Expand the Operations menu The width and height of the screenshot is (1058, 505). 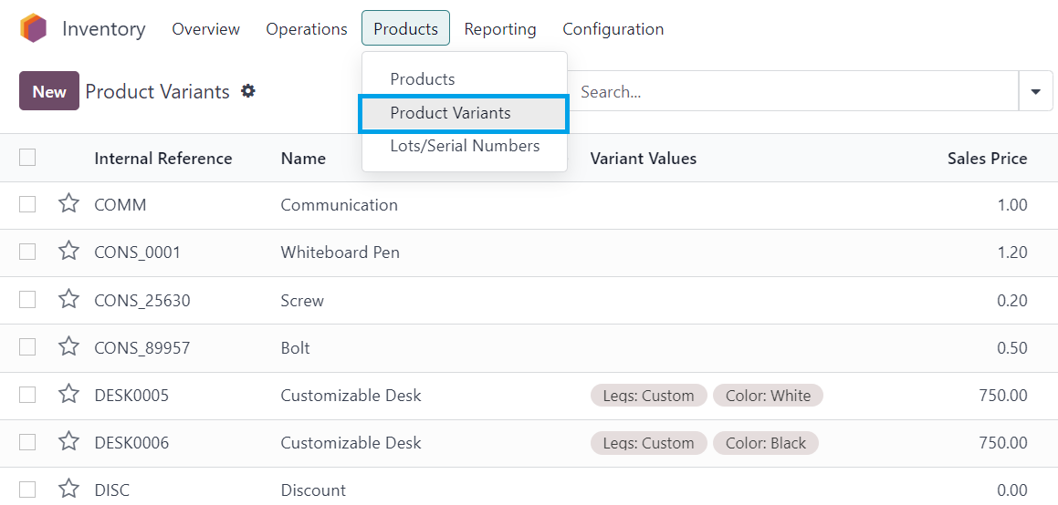click(x=307, y=29)
